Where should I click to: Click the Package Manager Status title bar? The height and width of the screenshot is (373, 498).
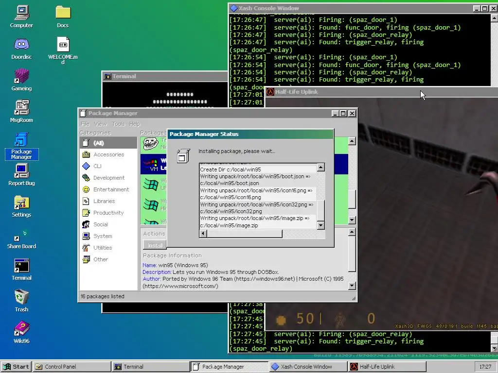click(x=250, y=134)
